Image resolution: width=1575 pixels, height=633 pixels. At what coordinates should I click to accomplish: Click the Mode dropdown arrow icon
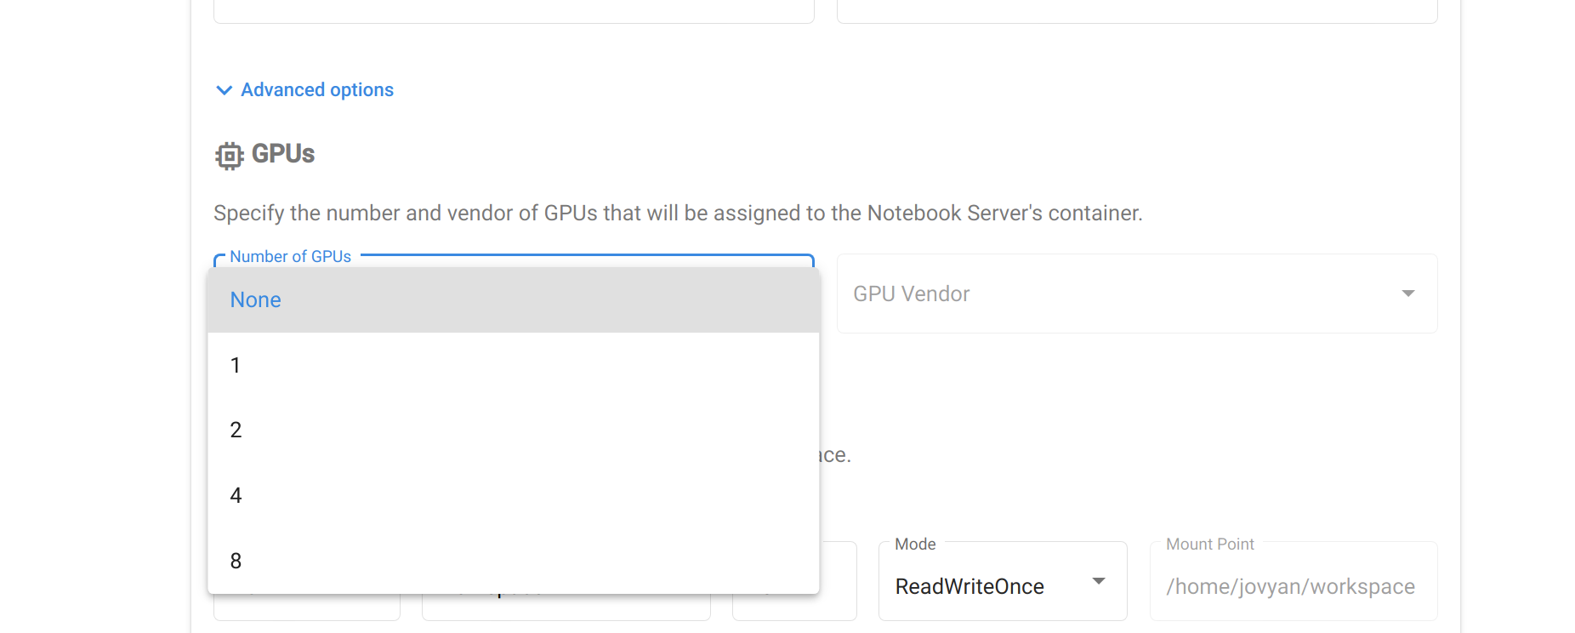pyautogui.click(x=1098, y=581)
